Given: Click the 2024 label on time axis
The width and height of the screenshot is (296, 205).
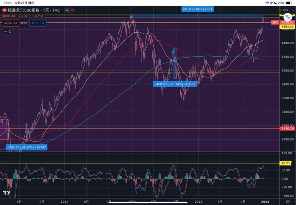Looking at the screenshot, I should point(265,202).
